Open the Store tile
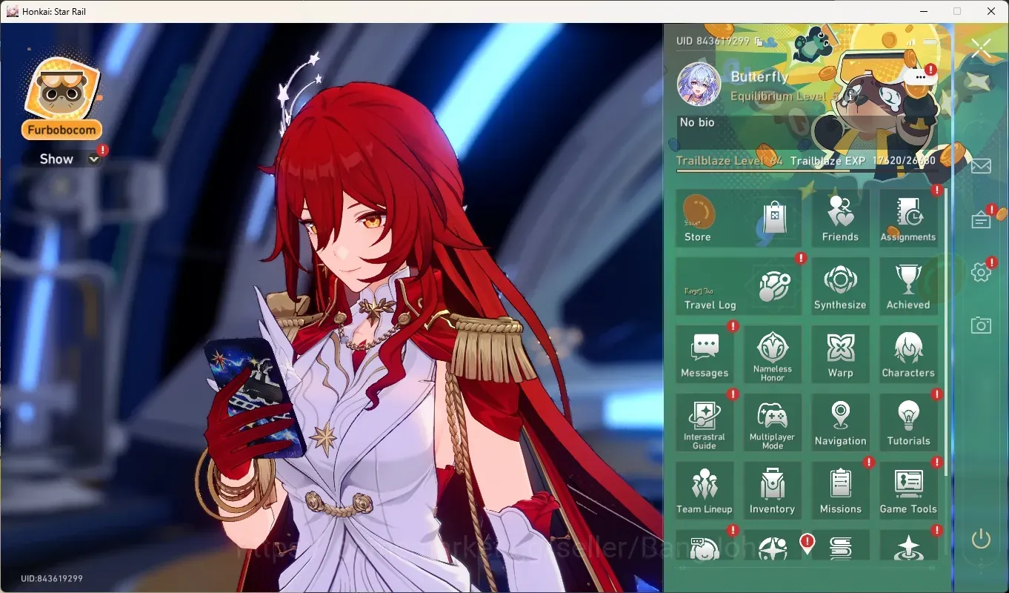 point(739,218)
